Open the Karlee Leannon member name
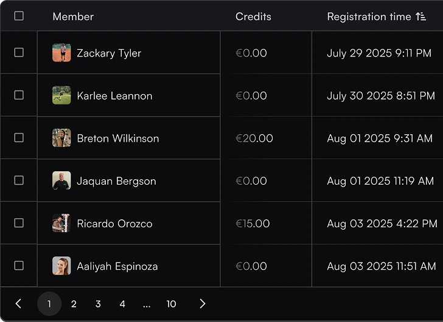Screen dimensions: 443x322 [x=114, y=95]
